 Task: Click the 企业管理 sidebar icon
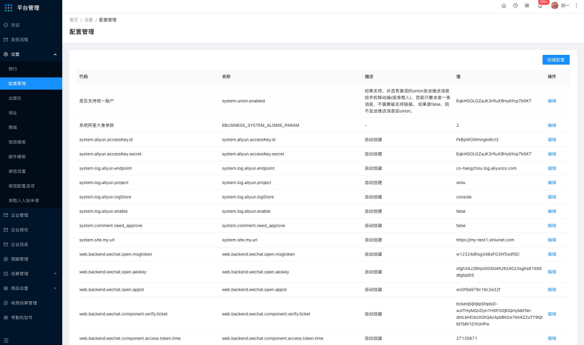(x=5, y=215)
